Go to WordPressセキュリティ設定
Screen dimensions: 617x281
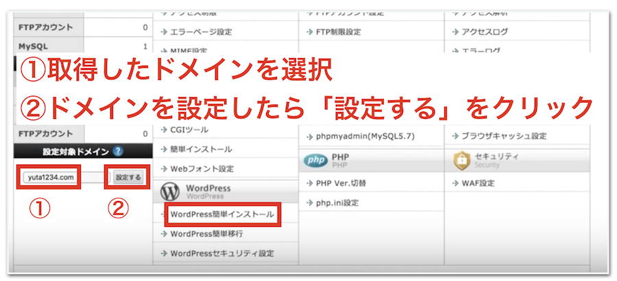click(x=221, y=253)
